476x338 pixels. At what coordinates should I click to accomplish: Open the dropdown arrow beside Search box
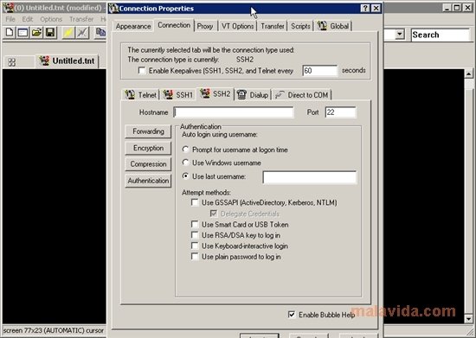(x=400, y=35)
